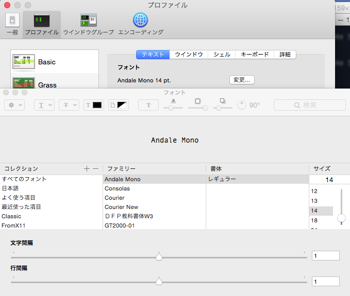Click the 文字間隔 character spacing slider

[159, 256]
